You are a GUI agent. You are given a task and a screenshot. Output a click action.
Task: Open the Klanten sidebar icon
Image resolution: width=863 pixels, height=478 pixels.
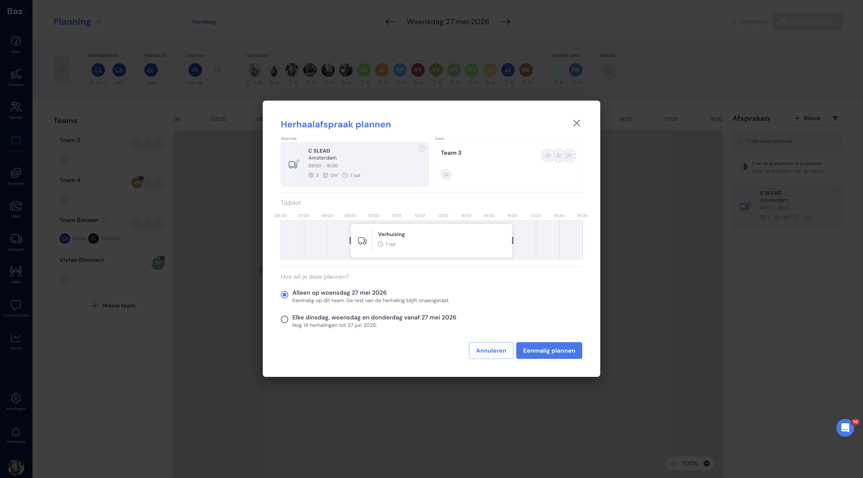pos(16,110)
